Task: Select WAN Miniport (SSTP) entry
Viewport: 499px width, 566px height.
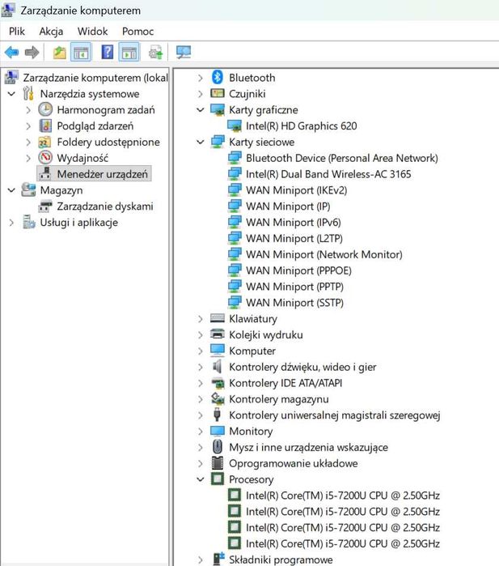Action: (294, 303)
